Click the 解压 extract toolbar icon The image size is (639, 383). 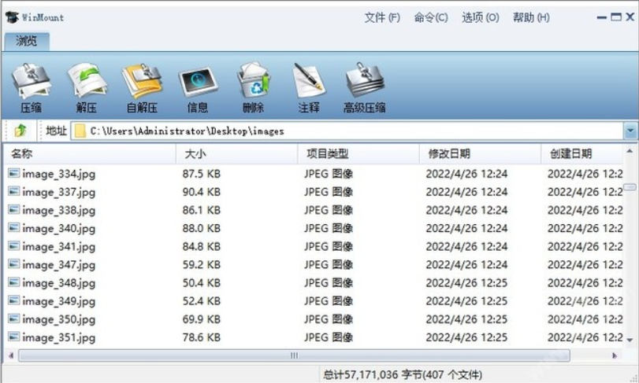coord(87,81)
